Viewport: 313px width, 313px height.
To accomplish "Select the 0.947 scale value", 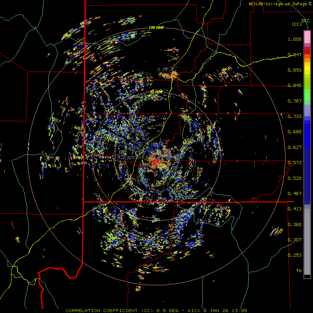I will 295,55.
